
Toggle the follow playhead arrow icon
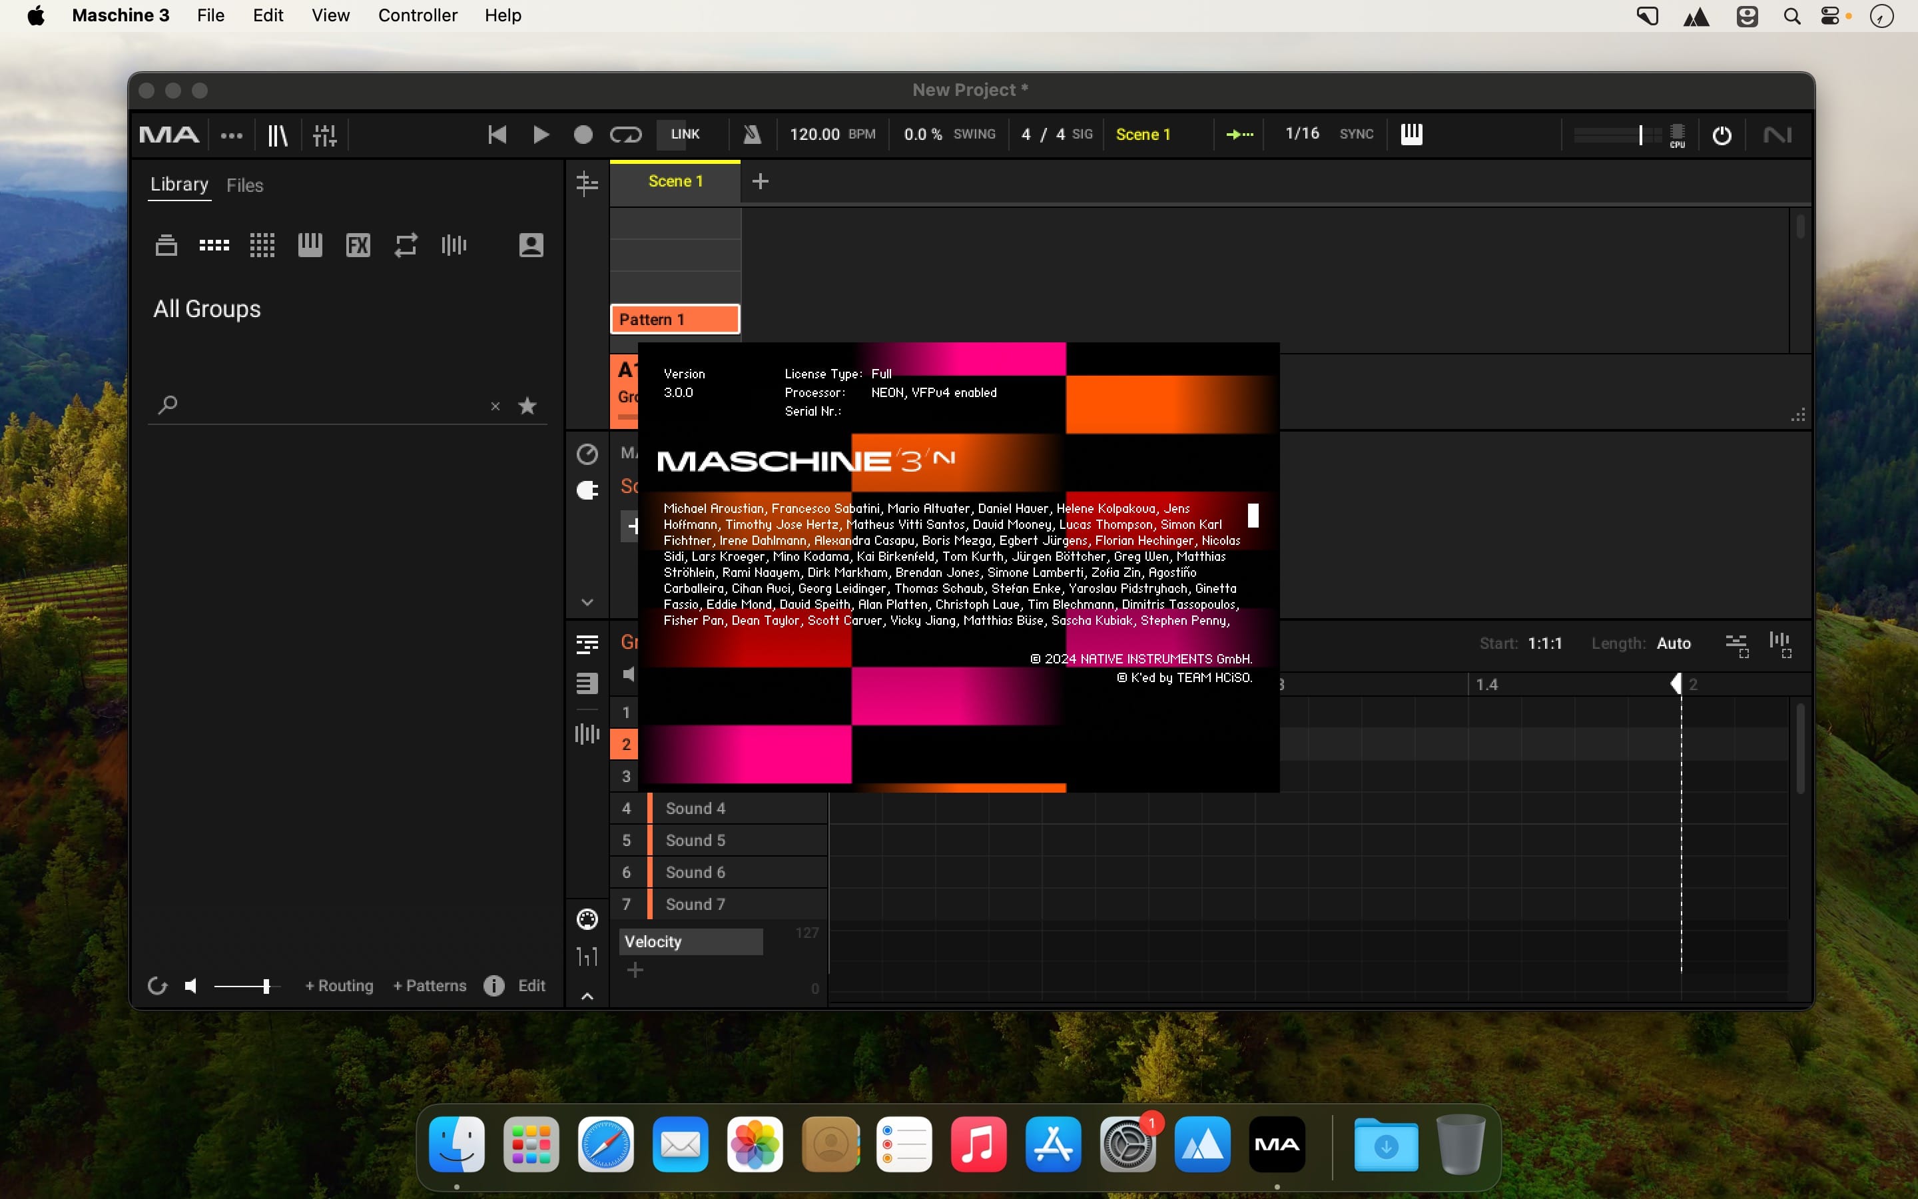point(1239,134)
